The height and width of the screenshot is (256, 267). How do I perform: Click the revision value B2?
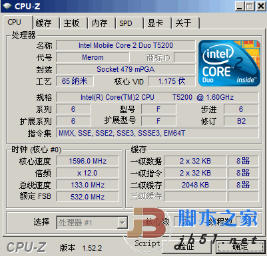click(x=241, y=121)
